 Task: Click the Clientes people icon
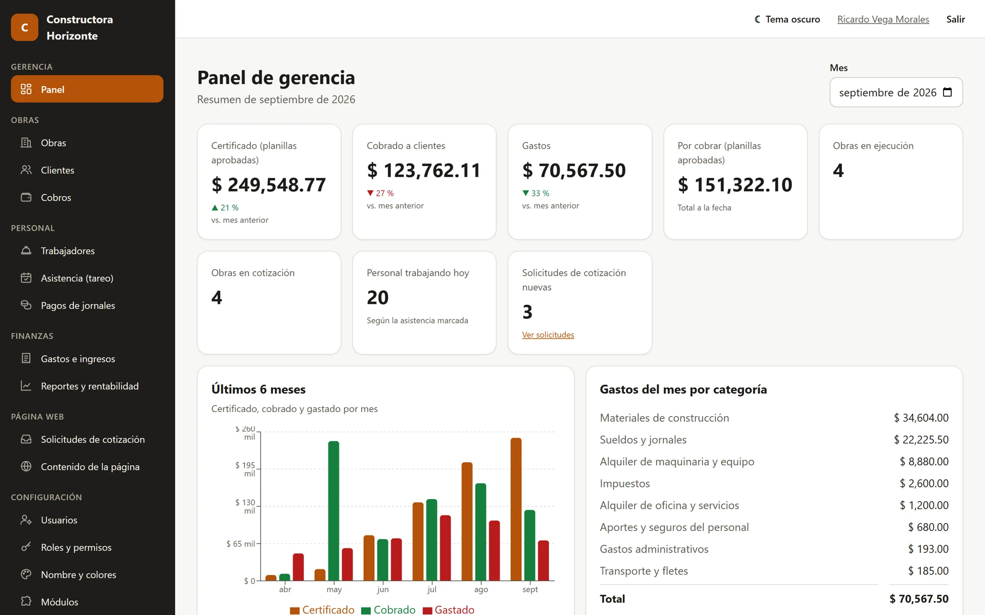[x=26, y=170]
